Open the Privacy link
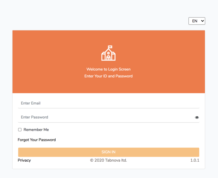 [24, 160]
